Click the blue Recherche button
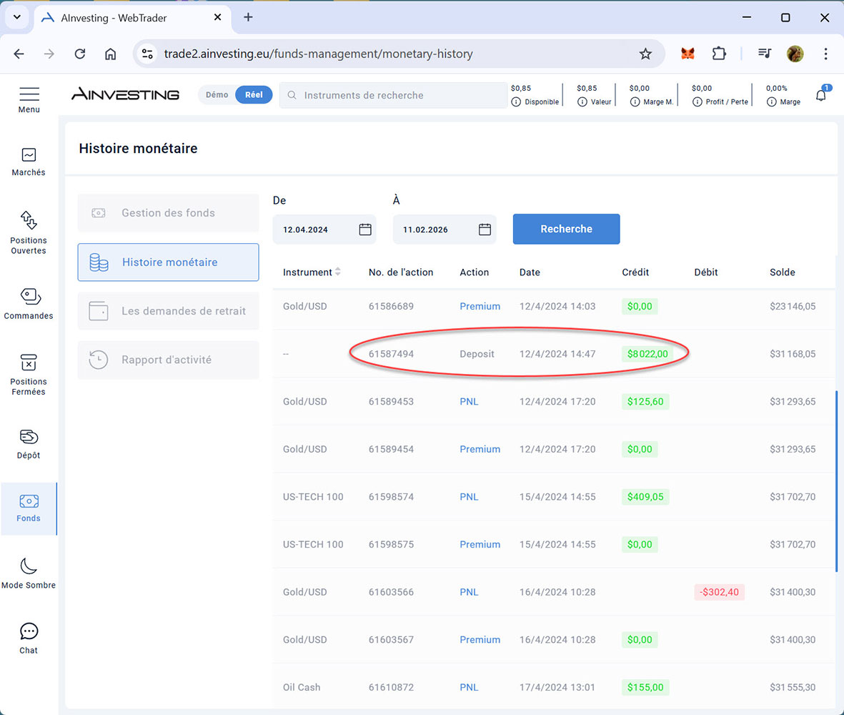The image size is (844, 715). [x=566, y=230]
